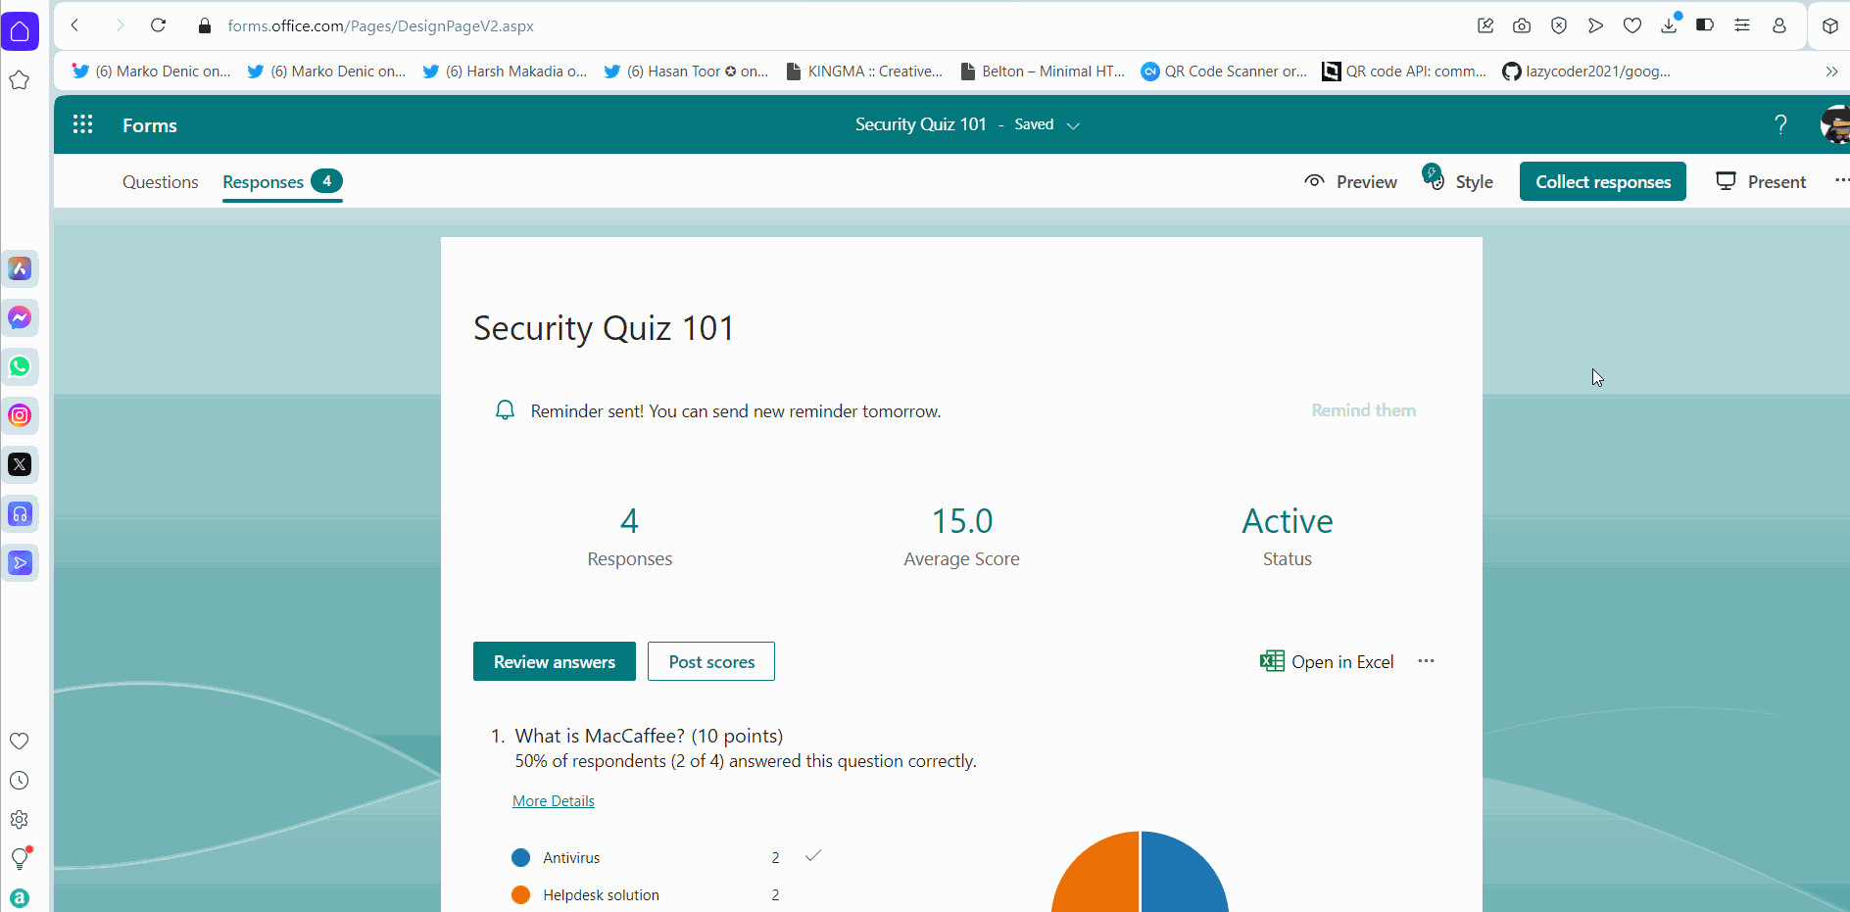
Task: Click the Present screen icon
Action: (x=1726, y=181)
